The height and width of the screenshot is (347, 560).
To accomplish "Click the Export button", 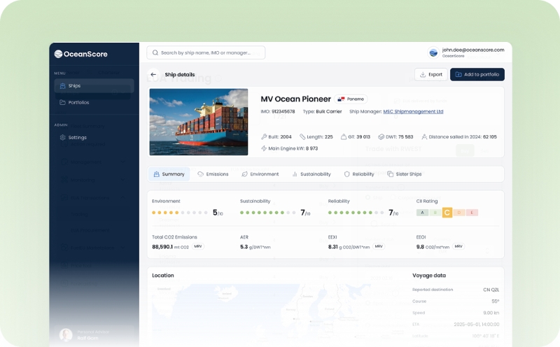I will click(430, 74).
